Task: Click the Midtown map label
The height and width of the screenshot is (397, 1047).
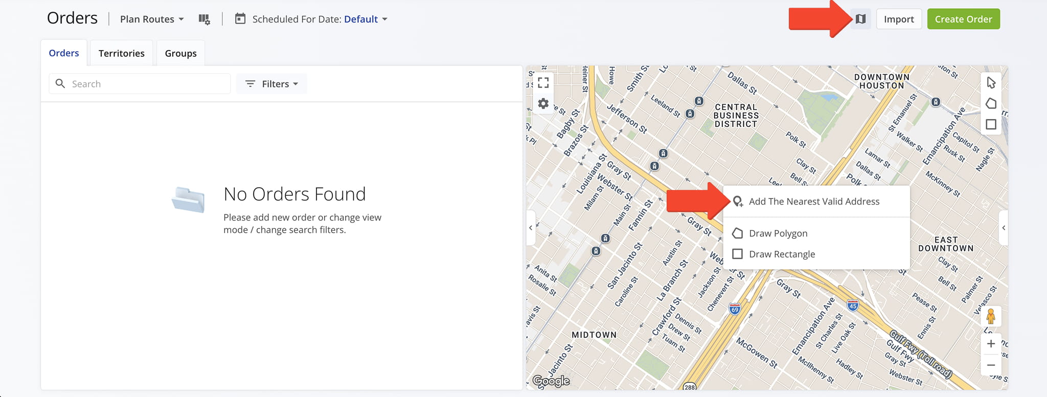Action: (x=594, y=335)
